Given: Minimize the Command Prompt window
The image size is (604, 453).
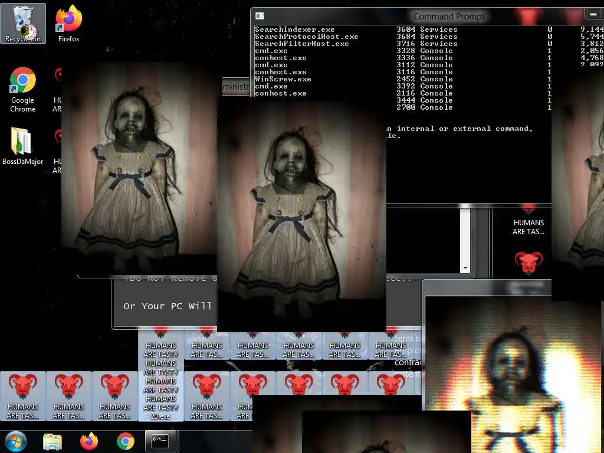Looking at the screenshot, I should (x=593, y=14).
